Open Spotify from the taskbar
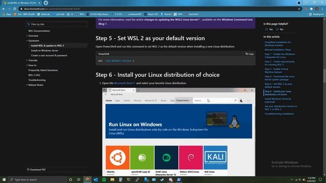The width and height of the screenshot is (326, 183). [104, 179]
